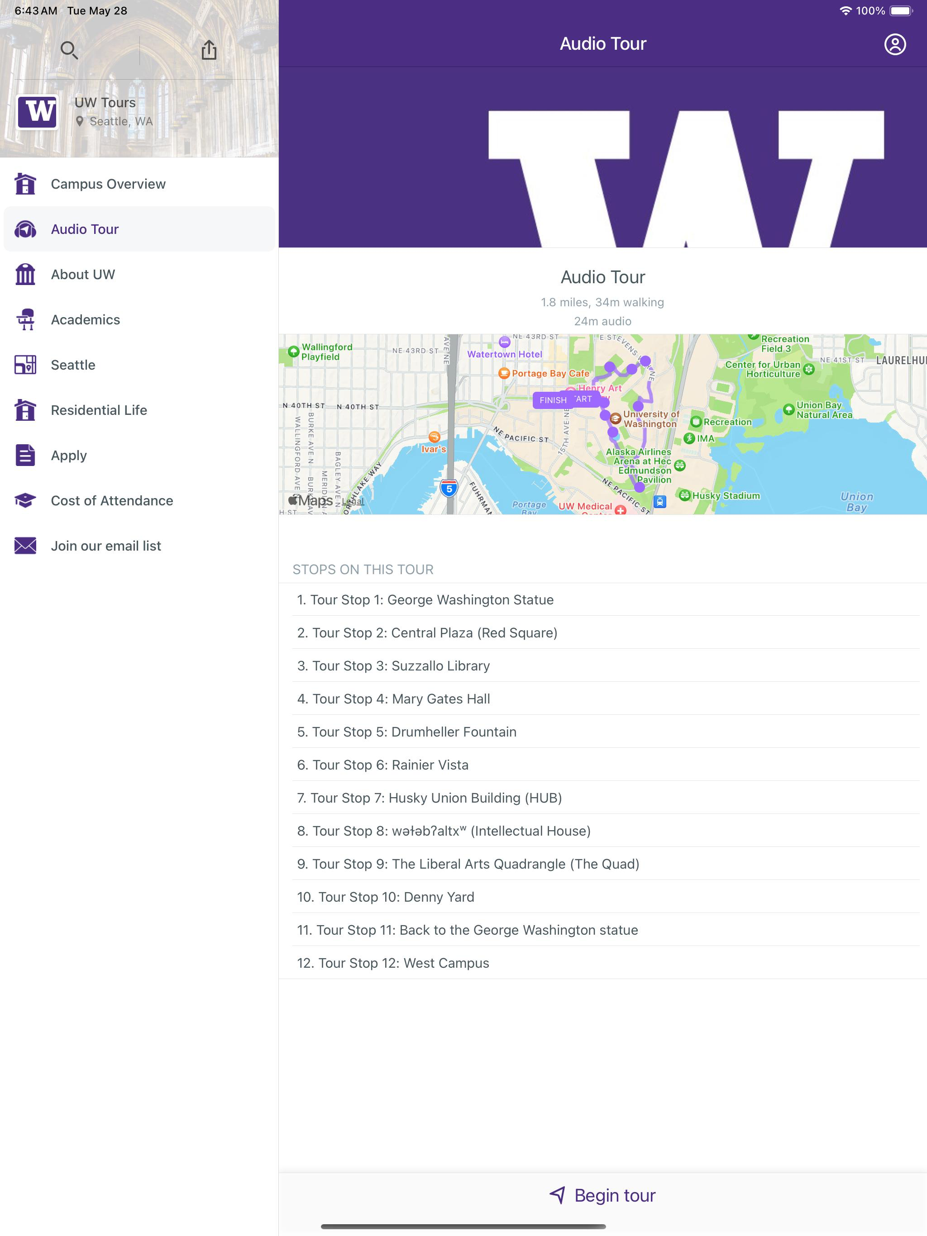Click the Campus Overview building icon
The height and width of the screenshot is (1236, 927).
[x=25, y=184]
